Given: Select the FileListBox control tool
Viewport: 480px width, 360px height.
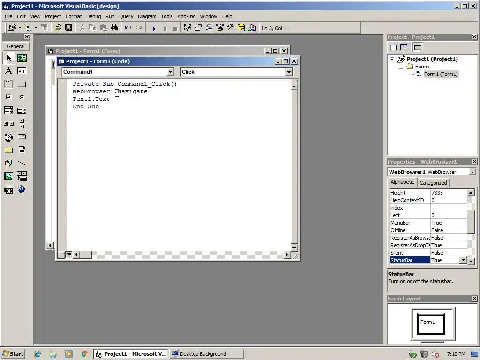Looking at the screenshot, I should click(22, 150).
